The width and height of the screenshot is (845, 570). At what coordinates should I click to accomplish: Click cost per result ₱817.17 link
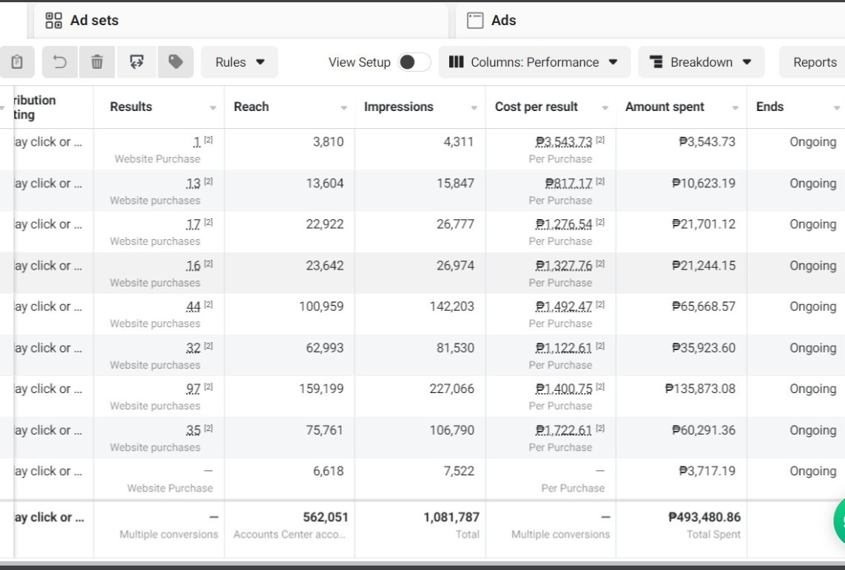coord(568,184)
